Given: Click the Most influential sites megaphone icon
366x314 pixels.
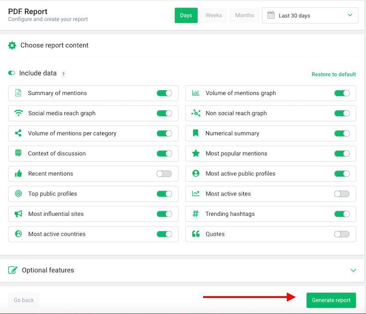Looking at the screenshot, I should point(18,214).
